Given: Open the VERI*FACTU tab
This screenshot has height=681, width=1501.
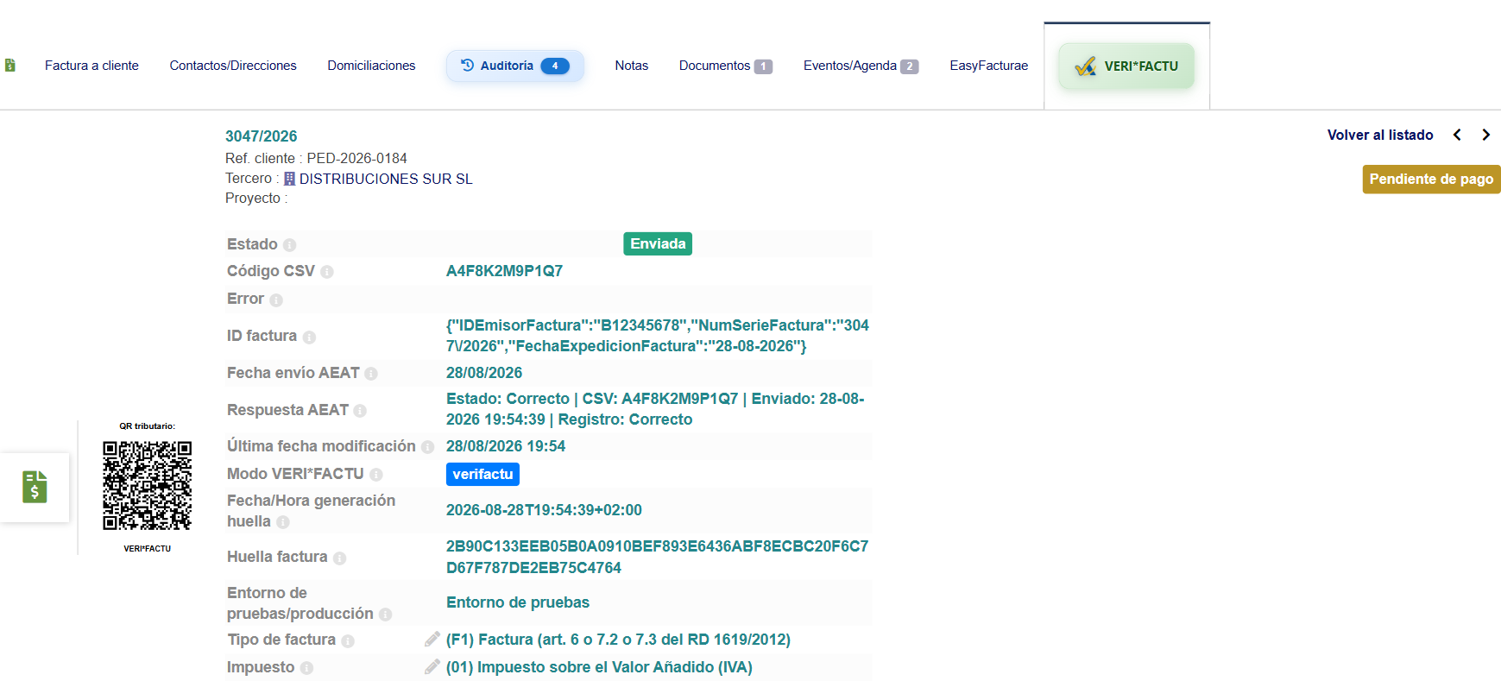Looking at the screenshot, I should (1126, 66).
